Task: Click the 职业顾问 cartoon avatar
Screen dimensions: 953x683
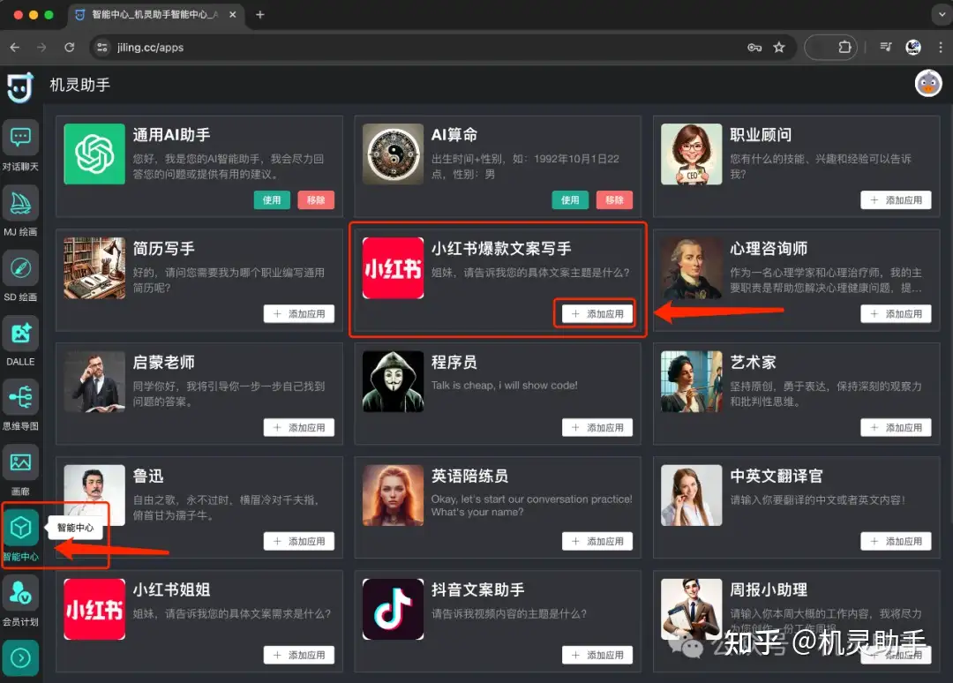Action: 692,154
